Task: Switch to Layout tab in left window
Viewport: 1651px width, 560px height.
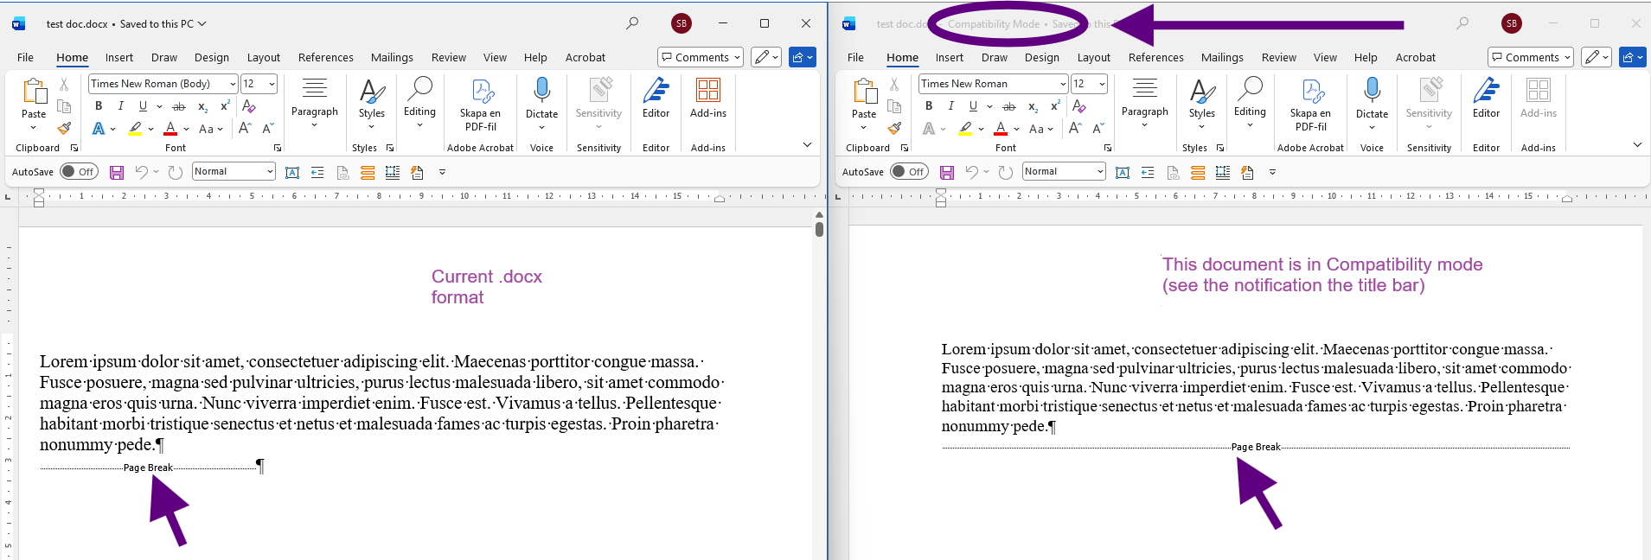Action: [x=264, y=57]
